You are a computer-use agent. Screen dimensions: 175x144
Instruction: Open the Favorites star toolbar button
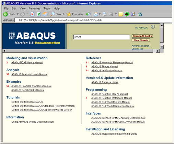(75, 14)
